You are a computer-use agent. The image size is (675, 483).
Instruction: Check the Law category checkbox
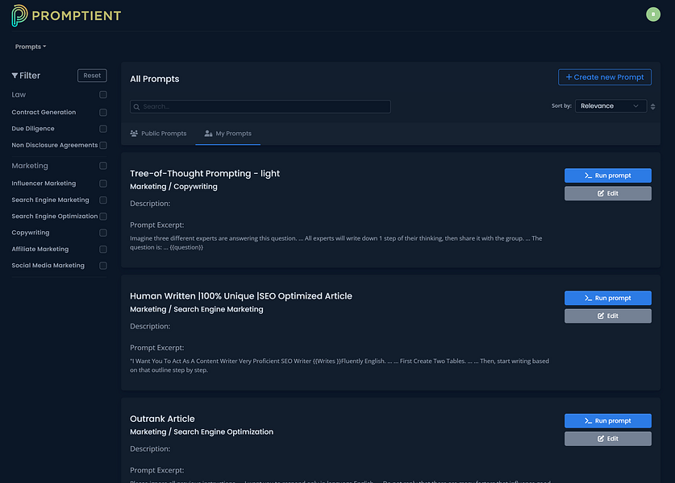pos(103,94)
